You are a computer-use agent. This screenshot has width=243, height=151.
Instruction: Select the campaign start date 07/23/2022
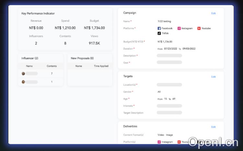(170, 49)
